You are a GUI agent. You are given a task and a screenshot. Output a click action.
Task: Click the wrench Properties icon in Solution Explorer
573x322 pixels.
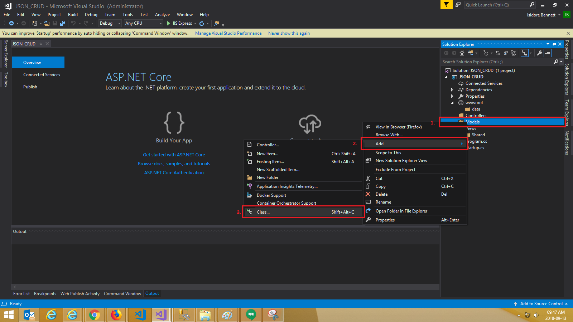(x=540, y=53)
